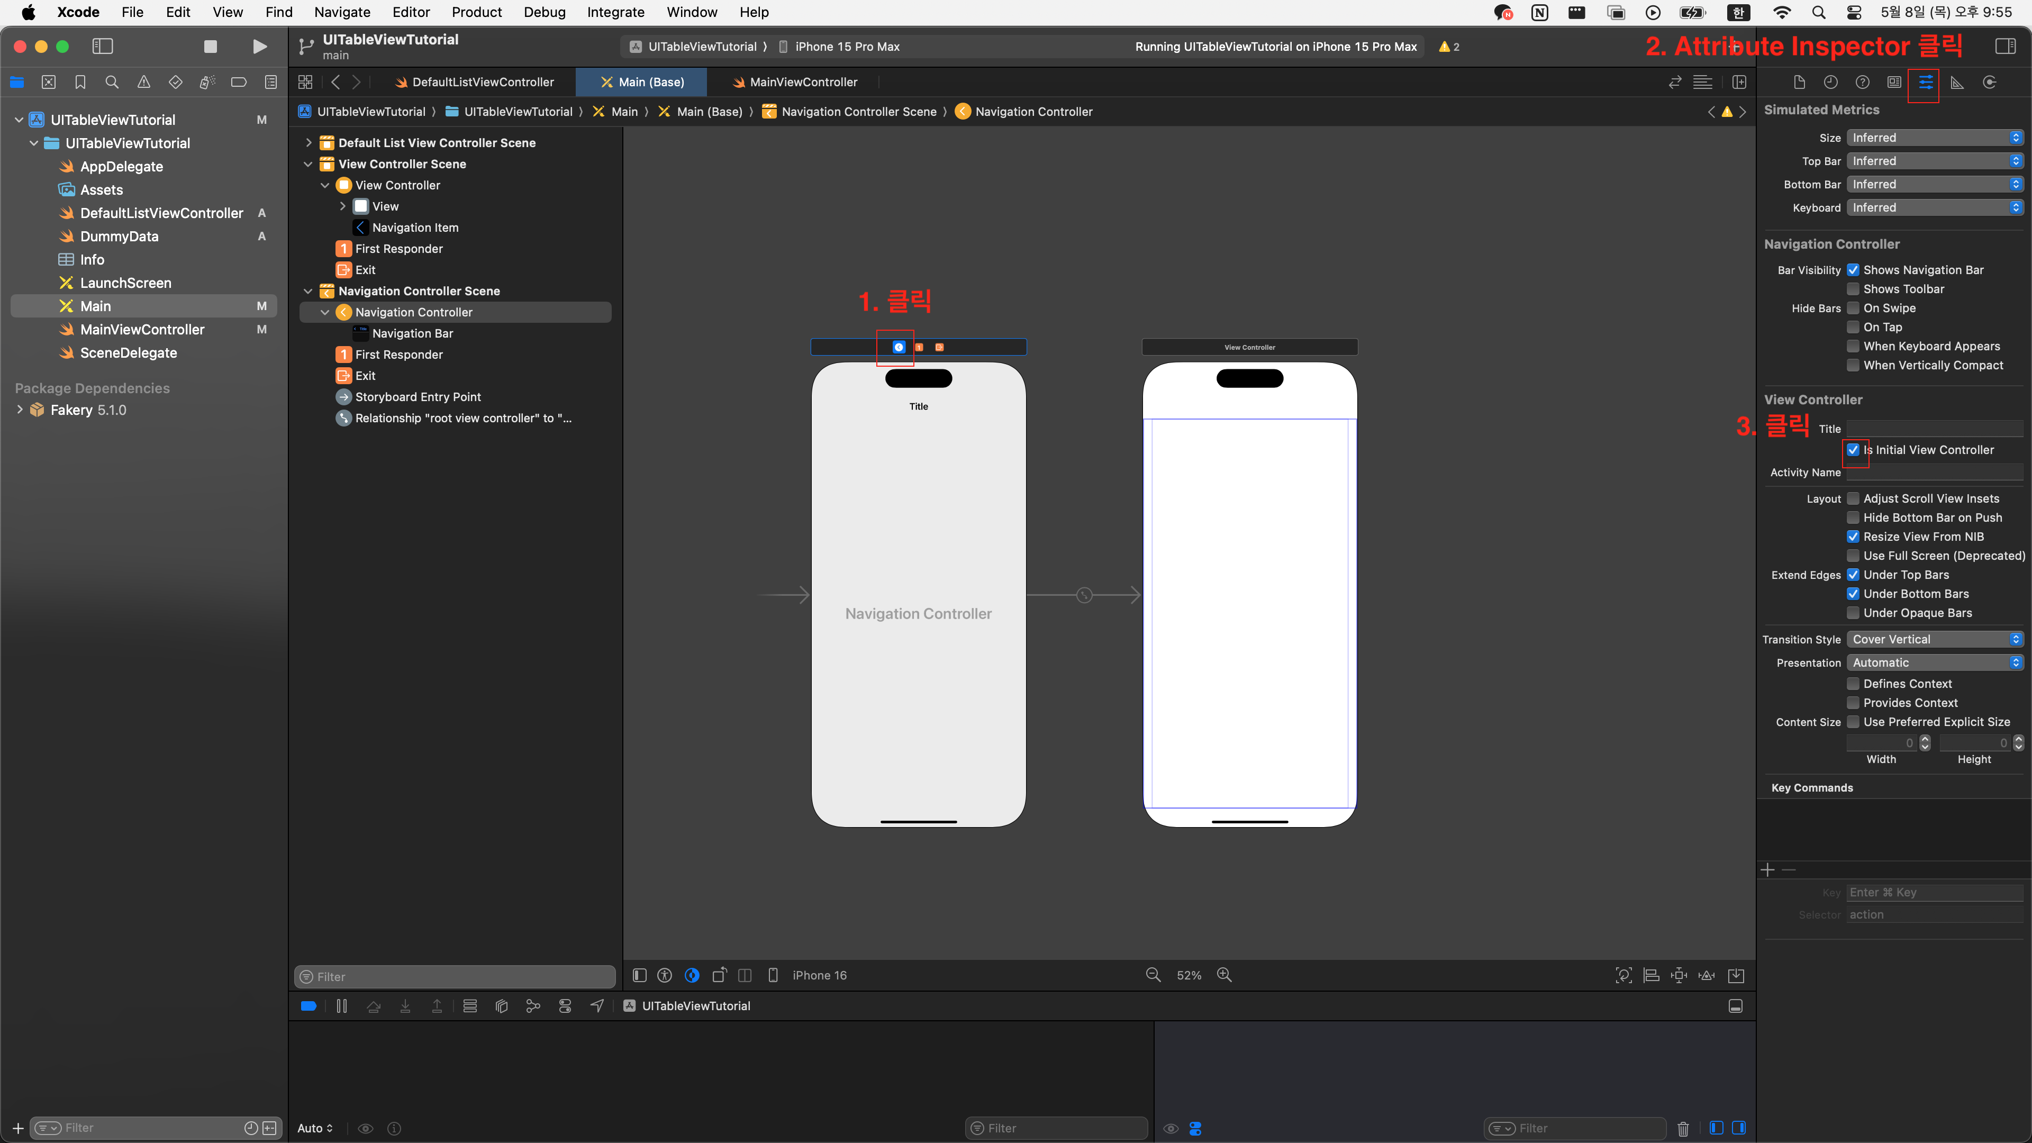Image resolution: width=2032 pixels, height=1143 pixels.
Task: Check Hide Bars On Tap
Action: coord(1853,326)
